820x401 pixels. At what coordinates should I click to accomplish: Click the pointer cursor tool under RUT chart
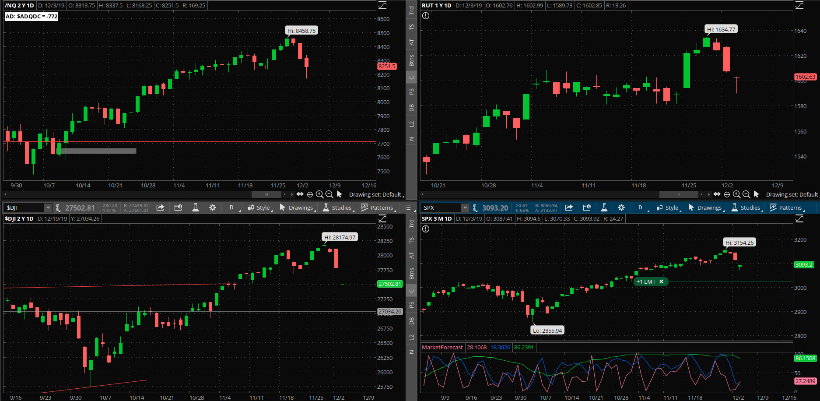click(x=756, y=194)
